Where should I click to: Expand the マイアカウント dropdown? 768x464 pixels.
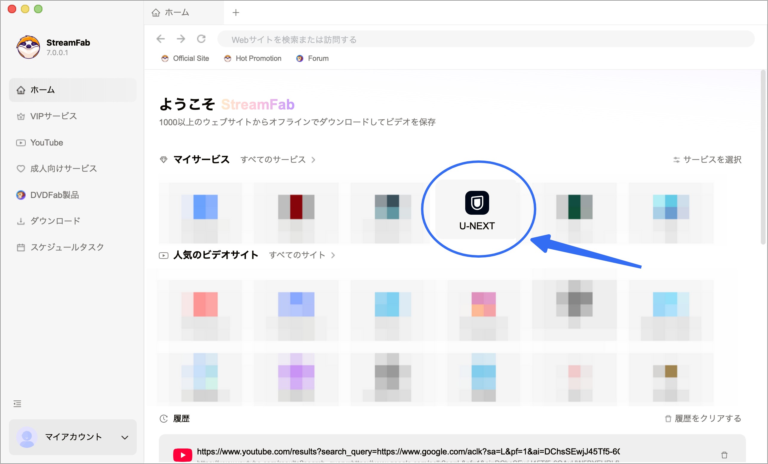click(x=124, y=437)
